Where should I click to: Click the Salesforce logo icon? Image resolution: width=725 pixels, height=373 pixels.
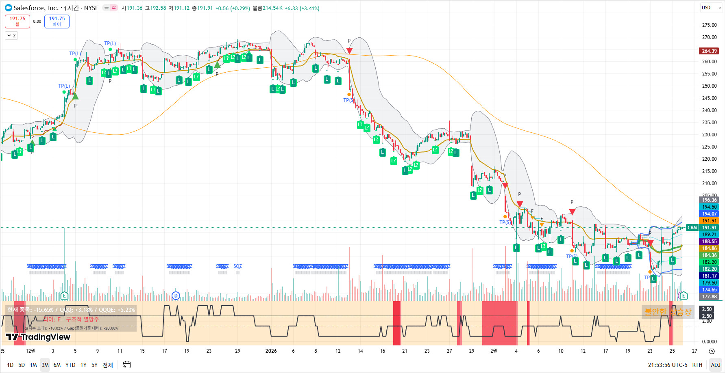coord(8,8)
